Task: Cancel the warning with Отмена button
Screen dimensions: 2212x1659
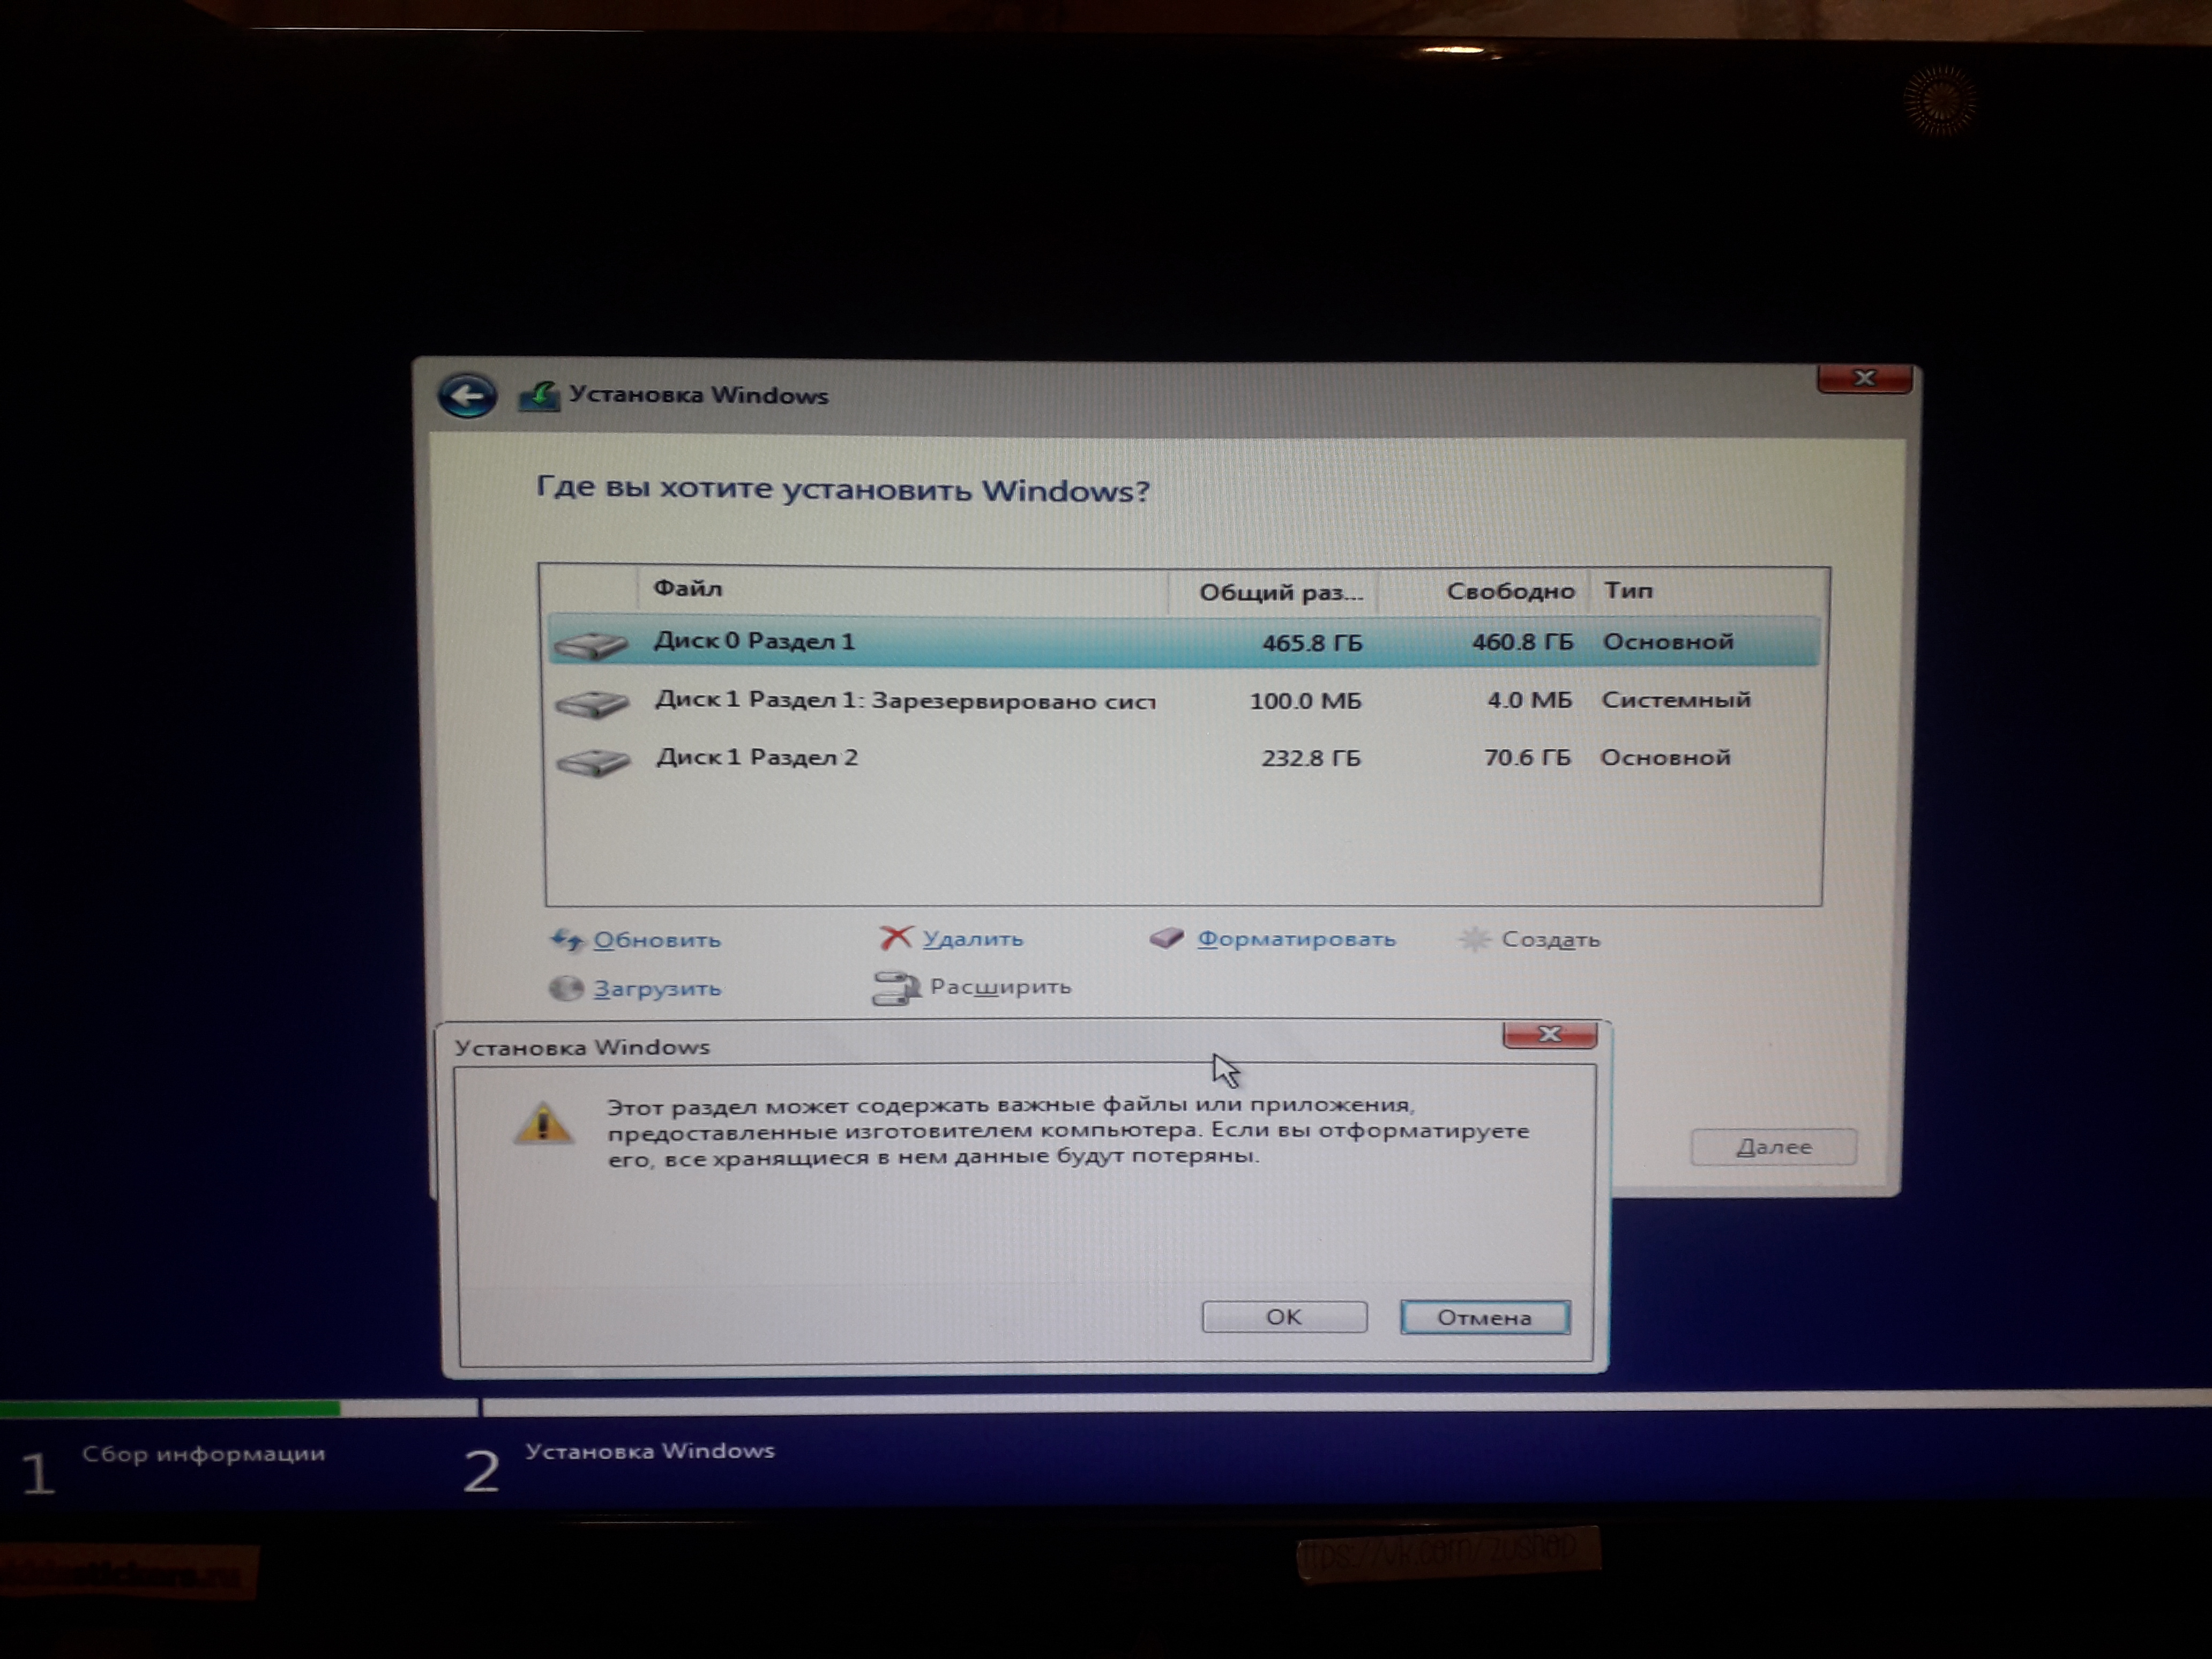Action: [x=1485, y=1318]
